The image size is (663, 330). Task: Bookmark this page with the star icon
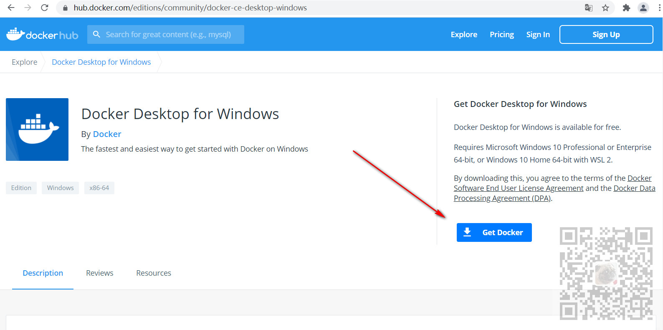point(605,8)
